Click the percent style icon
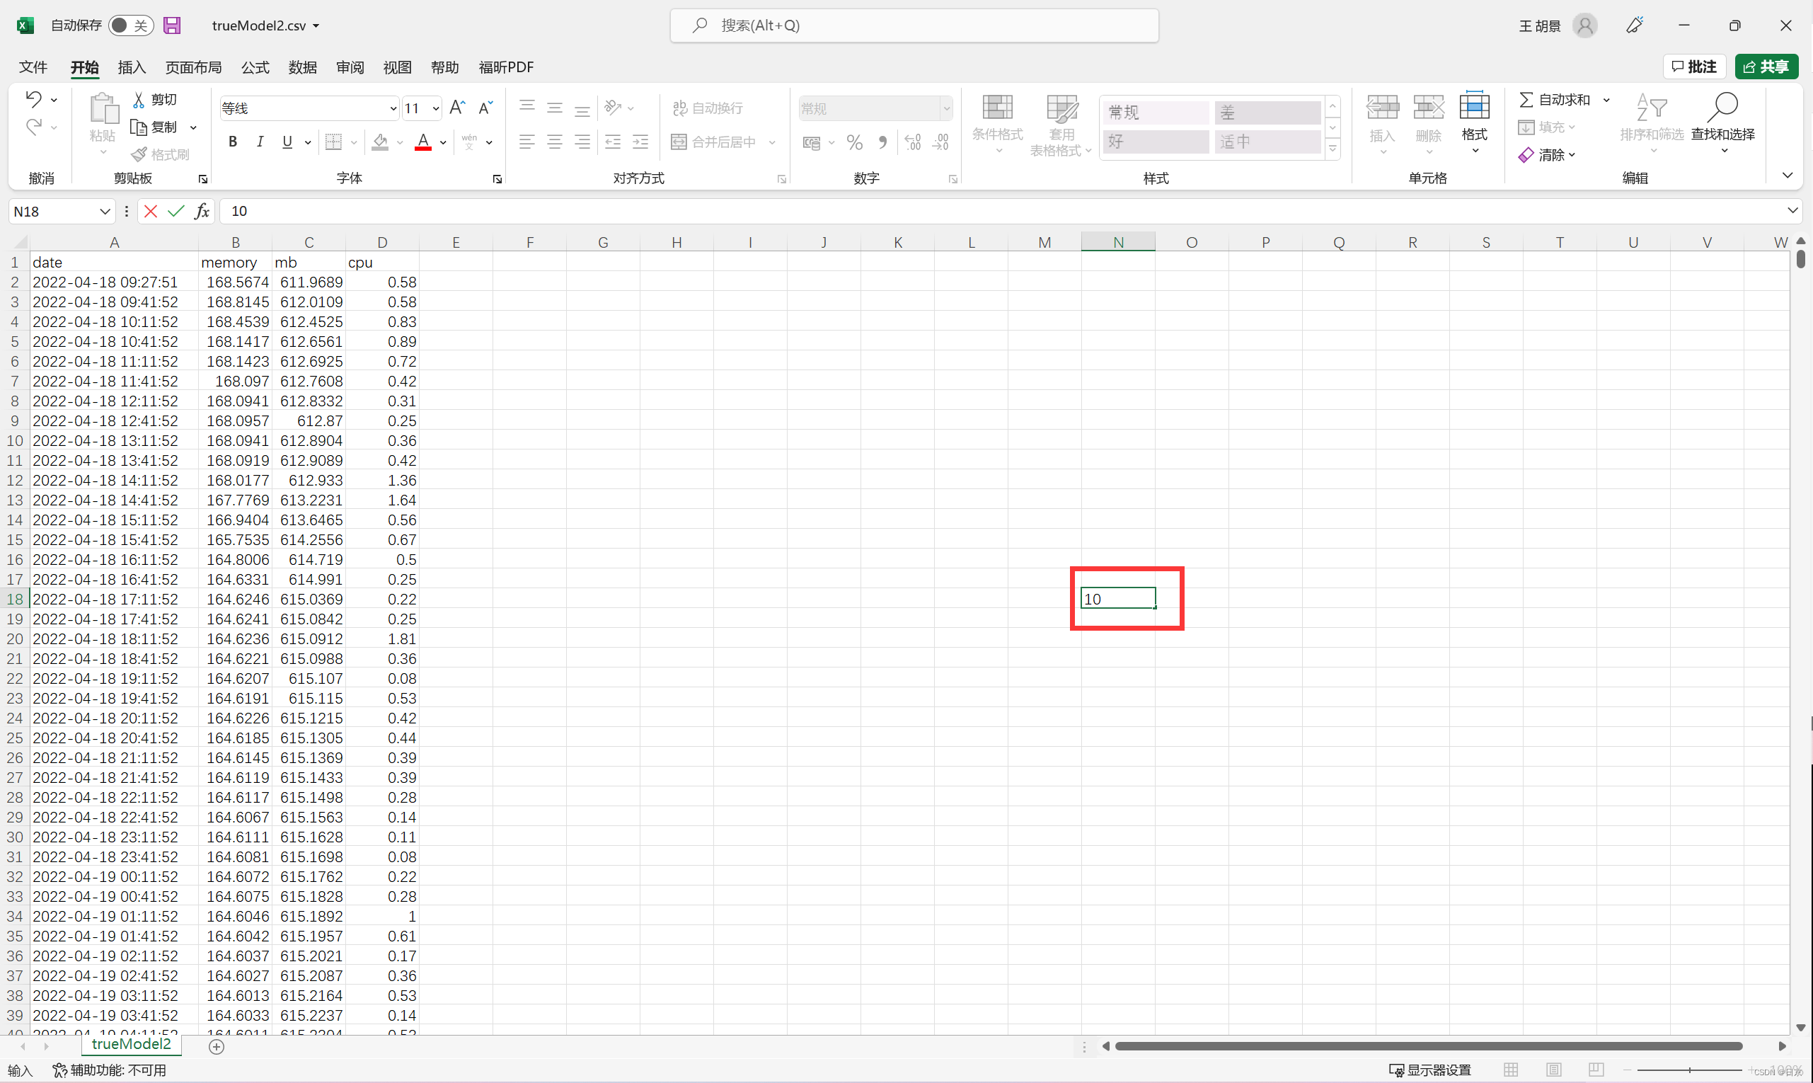 [x=854, y=142]
